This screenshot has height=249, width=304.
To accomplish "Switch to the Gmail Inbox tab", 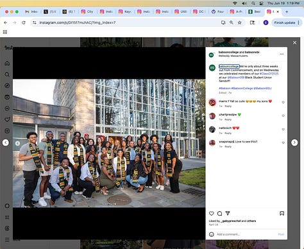I will pyautogui.click(x=31, y=12).
